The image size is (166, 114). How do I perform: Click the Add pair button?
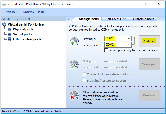[149, 41]
